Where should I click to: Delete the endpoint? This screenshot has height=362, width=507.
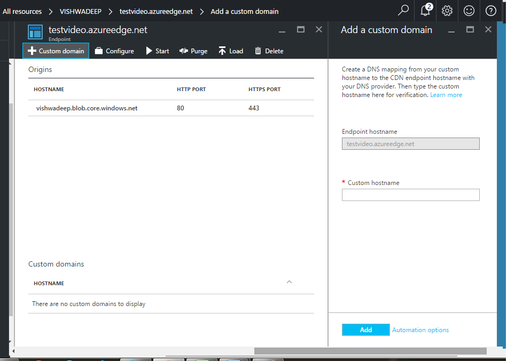[269, 51]
